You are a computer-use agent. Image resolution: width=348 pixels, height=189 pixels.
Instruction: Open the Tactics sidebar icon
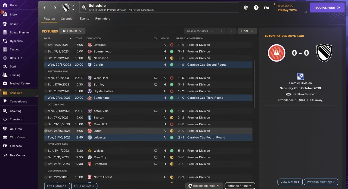coord(5,49)
